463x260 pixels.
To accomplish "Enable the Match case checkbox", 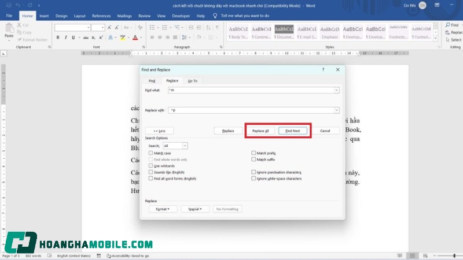I will pos(150,153).
